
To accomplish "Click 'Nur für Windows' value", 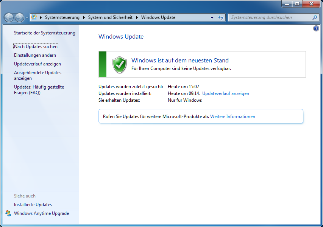I will pos(185,100).
